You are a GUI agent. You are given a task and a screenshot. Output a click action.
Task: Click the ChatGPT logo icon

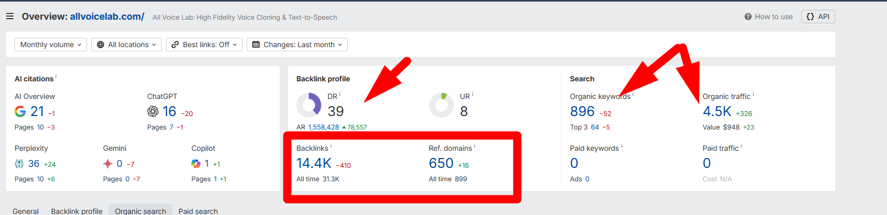click(x=153, y=111)
